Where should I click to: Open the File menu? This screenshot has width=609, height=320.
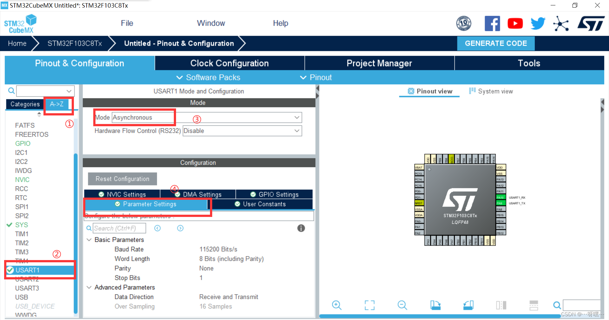pyautogui.click(x=127, y=23)
